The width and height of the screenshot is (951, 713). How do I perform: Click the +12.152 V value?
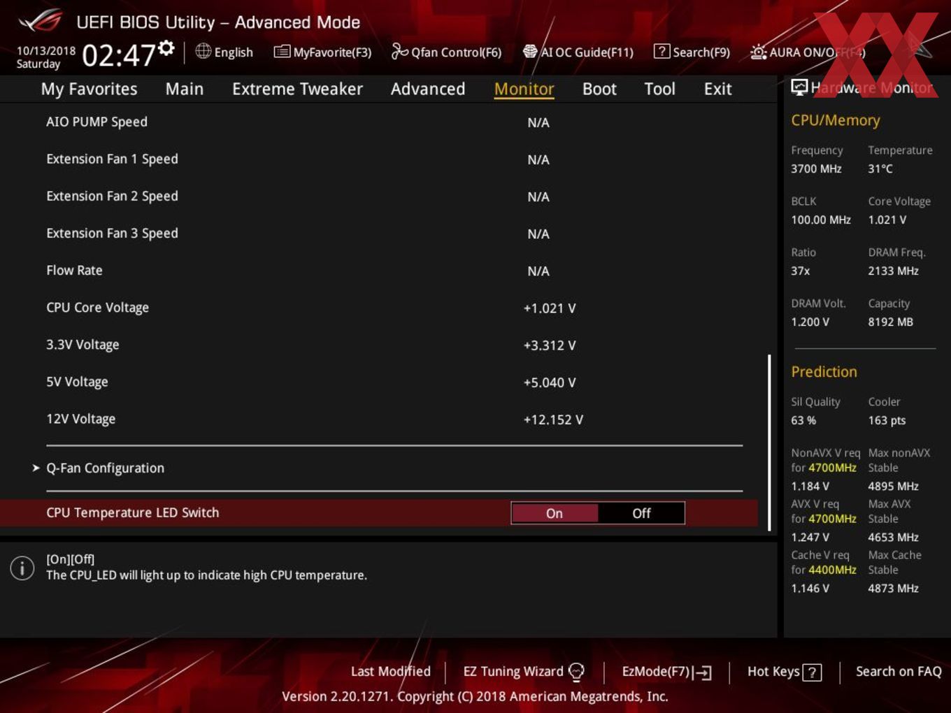tap(553, 419)
